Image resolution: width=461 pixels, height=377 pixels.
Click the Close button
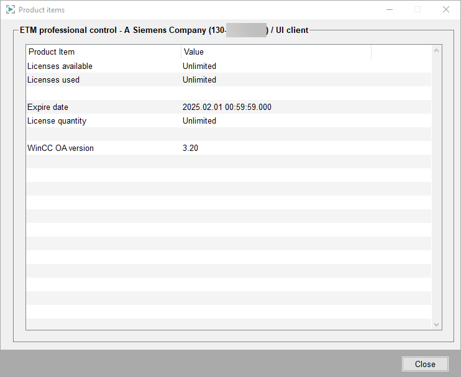pyautogui.click(x=425, y=364)
